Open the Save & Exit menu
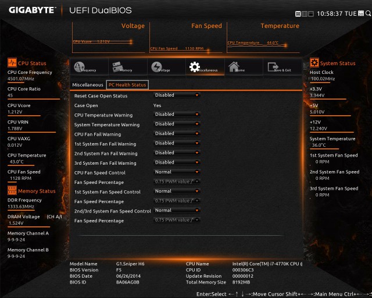The height and width of the screenshot is (298, 372). [x=282, y=67]
